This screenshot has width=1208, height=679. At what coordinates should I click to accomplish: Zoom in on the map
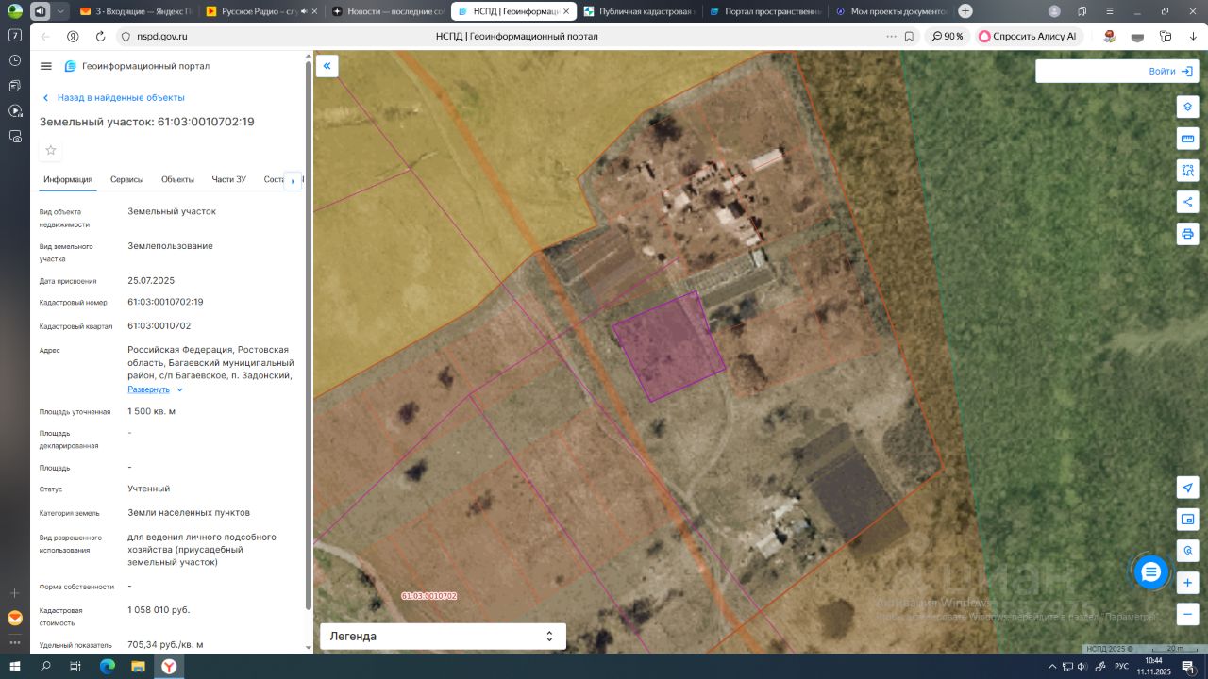[1187, 582]
